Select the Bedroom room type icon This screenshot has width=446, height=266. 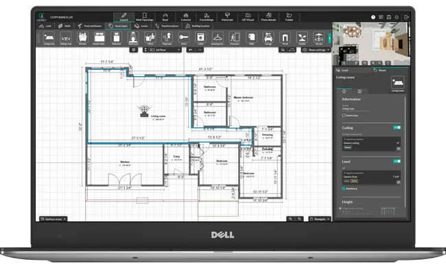[117, 37]
